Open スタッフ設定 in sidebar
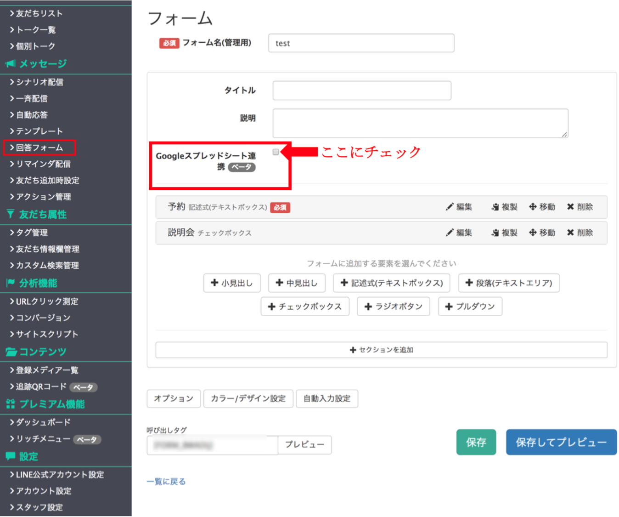 coord(39,507)
